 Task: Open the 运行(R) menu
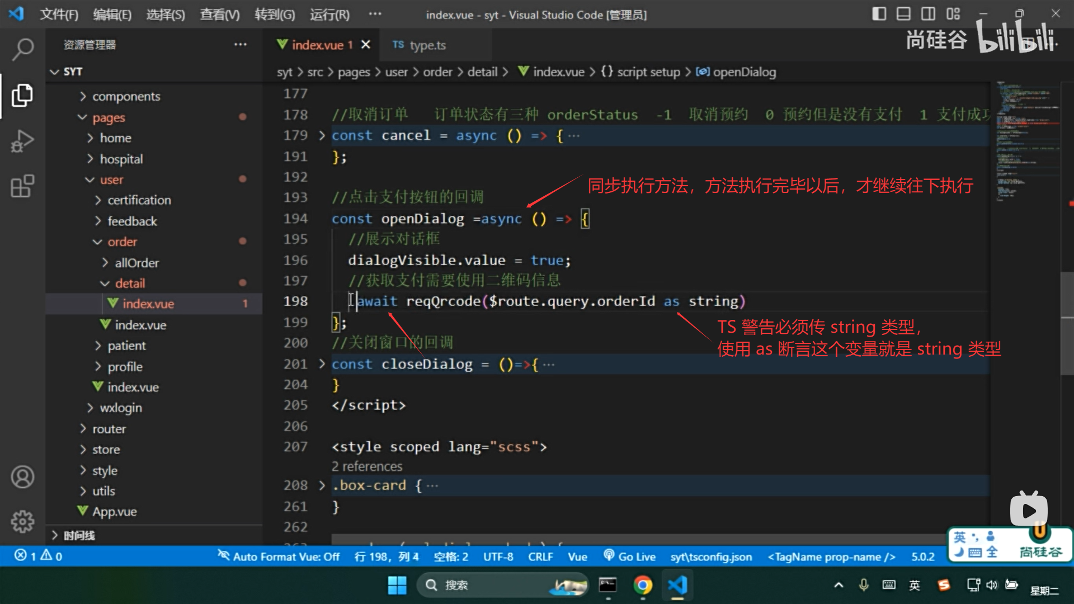[329, 15]
